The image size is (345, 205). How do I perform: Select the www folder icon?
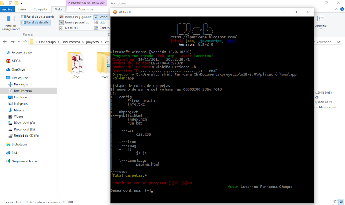(x=103, y=65)
